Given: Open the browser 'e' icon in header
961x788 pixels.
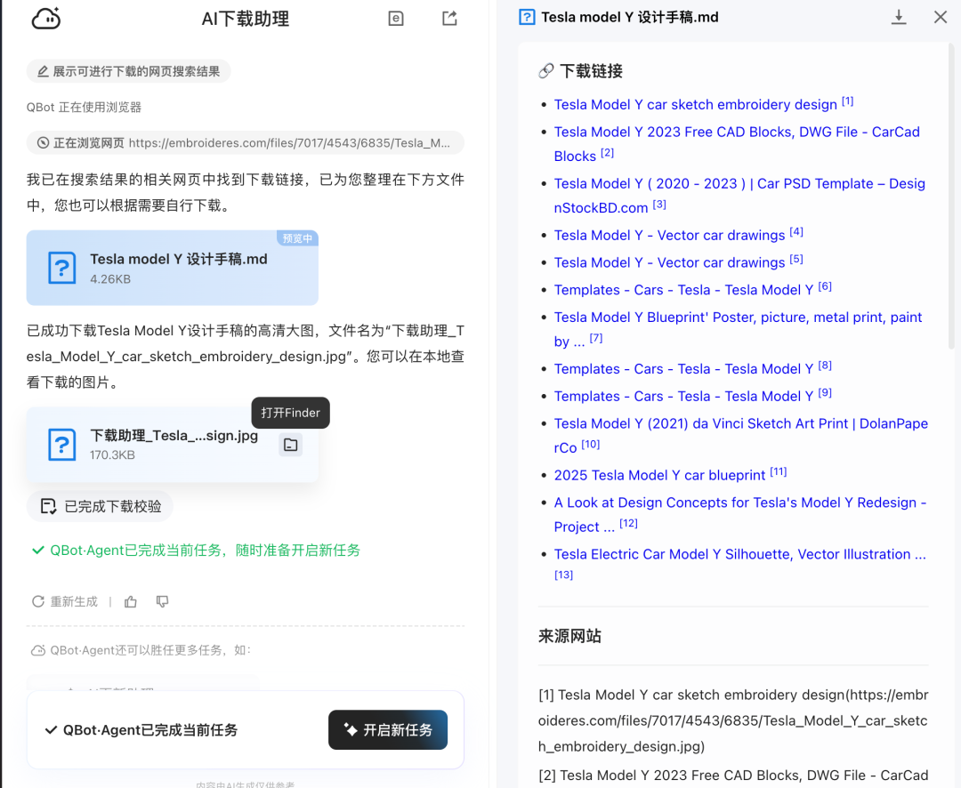Looking at the screenshot, I should click(396, 19).
